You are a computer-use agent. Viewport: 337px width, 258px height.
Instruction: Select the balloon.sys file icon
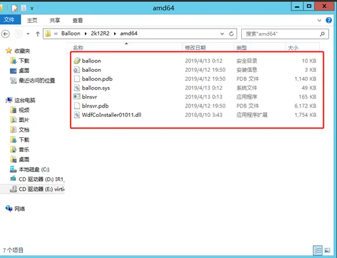pyautogui.click(x=77, y=88)
